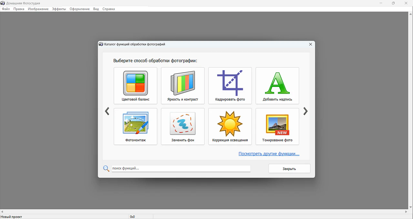413x219 pixels.
Task: Select Заменить фон background tool
Action: pyautogui.click(x=183, y=126)
